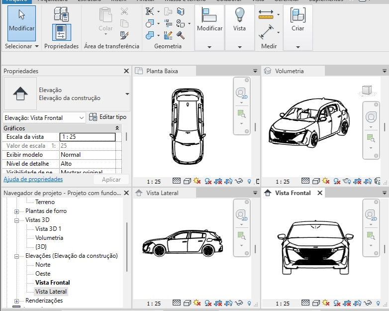Collapse the Gráficos properties group
This screenshot has width=389, height=311.
pyautogui.click(x=117, y=128)
